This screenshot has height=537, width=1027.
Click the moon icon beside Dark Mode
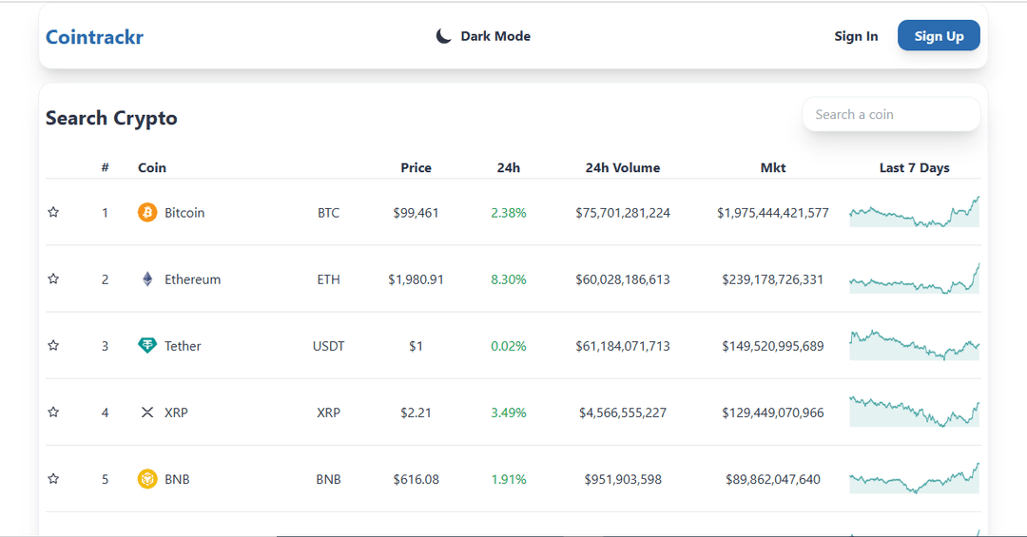(x=443, y=36)
